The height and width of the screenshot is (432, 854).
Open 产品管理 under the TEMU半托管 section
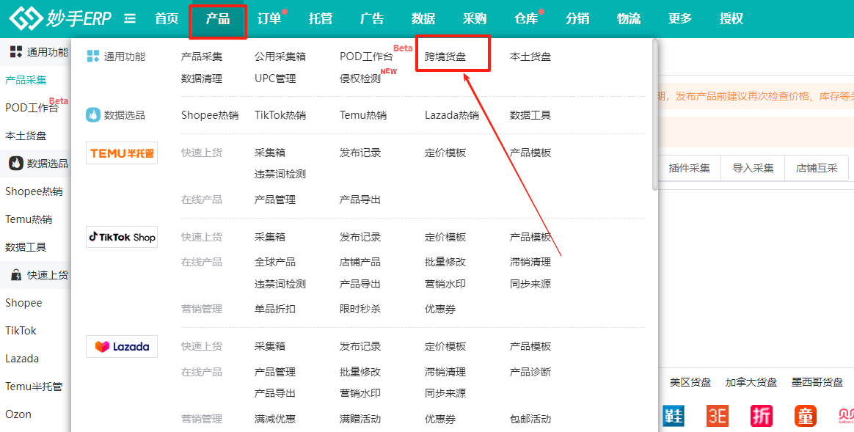coord(275,200)
